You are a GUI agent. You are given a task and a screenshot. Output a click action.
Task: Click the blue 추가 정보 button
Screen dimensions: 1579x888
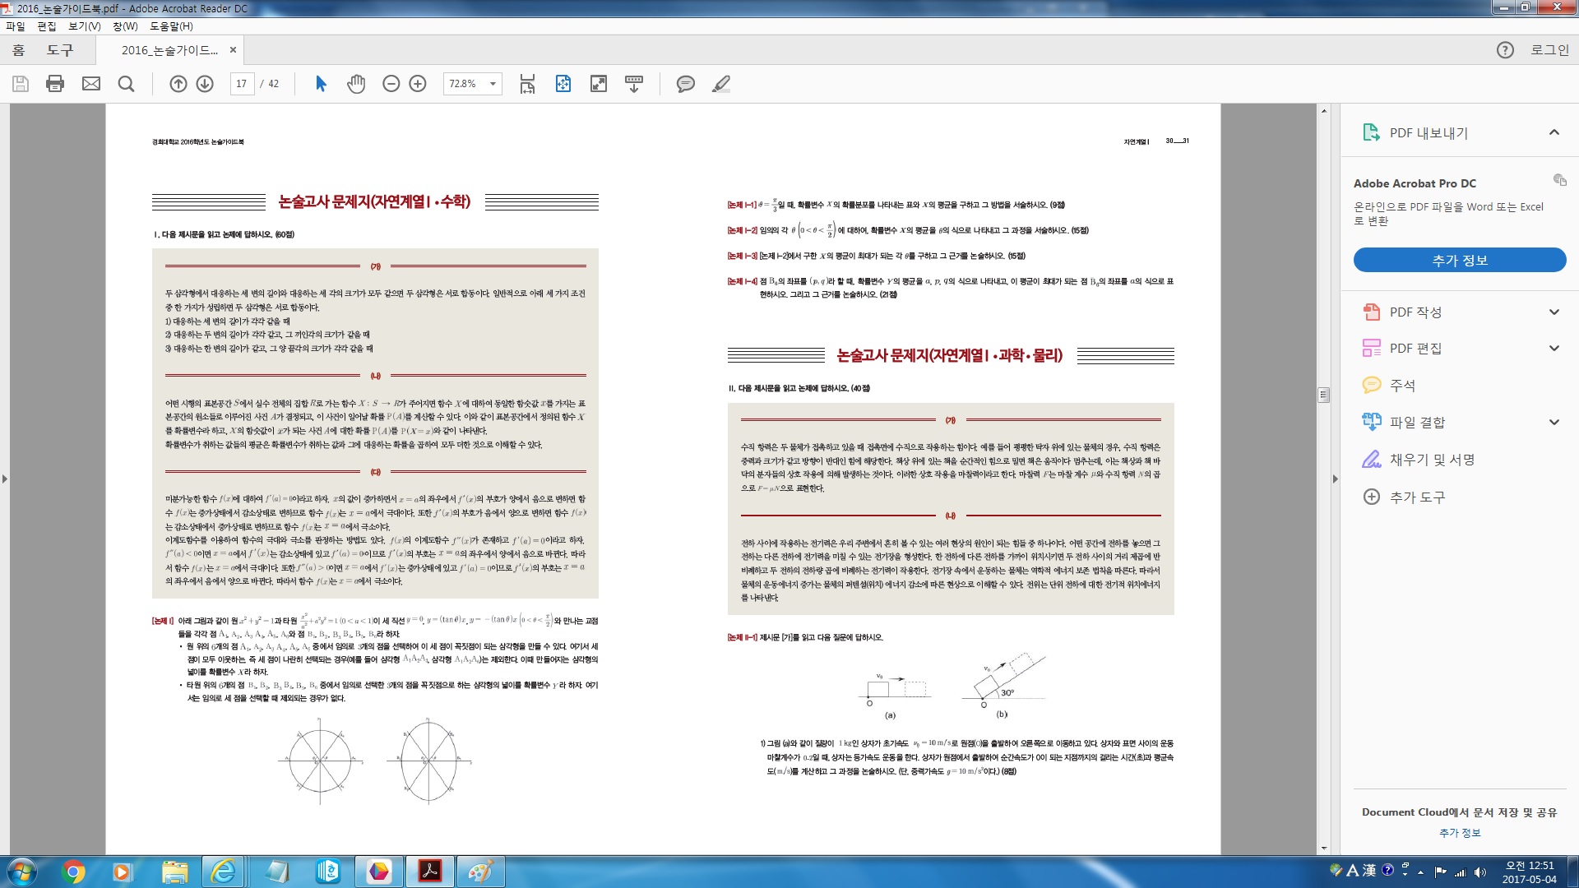(x=1460, y=260)
